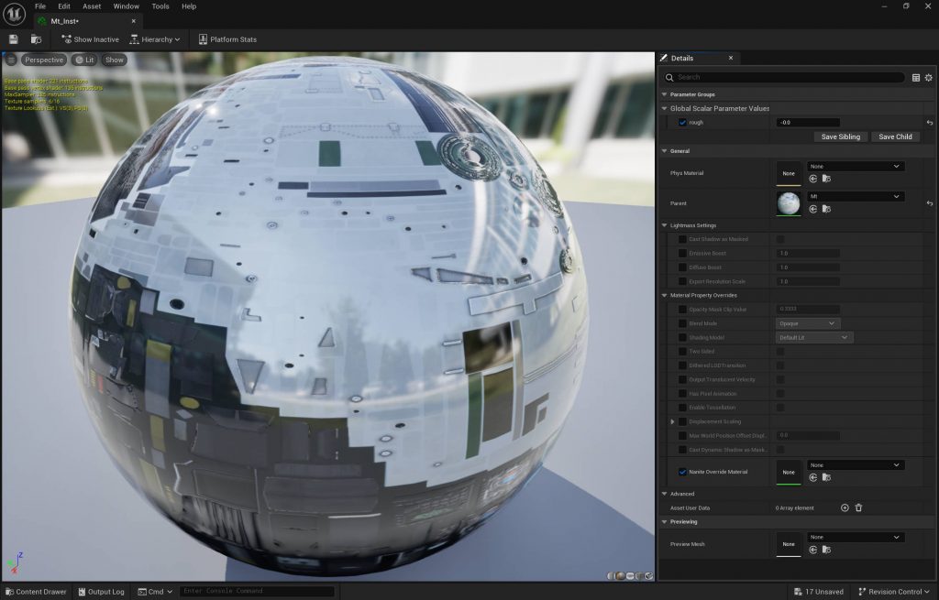This screenshot has height=600, width=939.
Task: Click the Browse to asset in Content Browser icon
Action: [36, 39]
